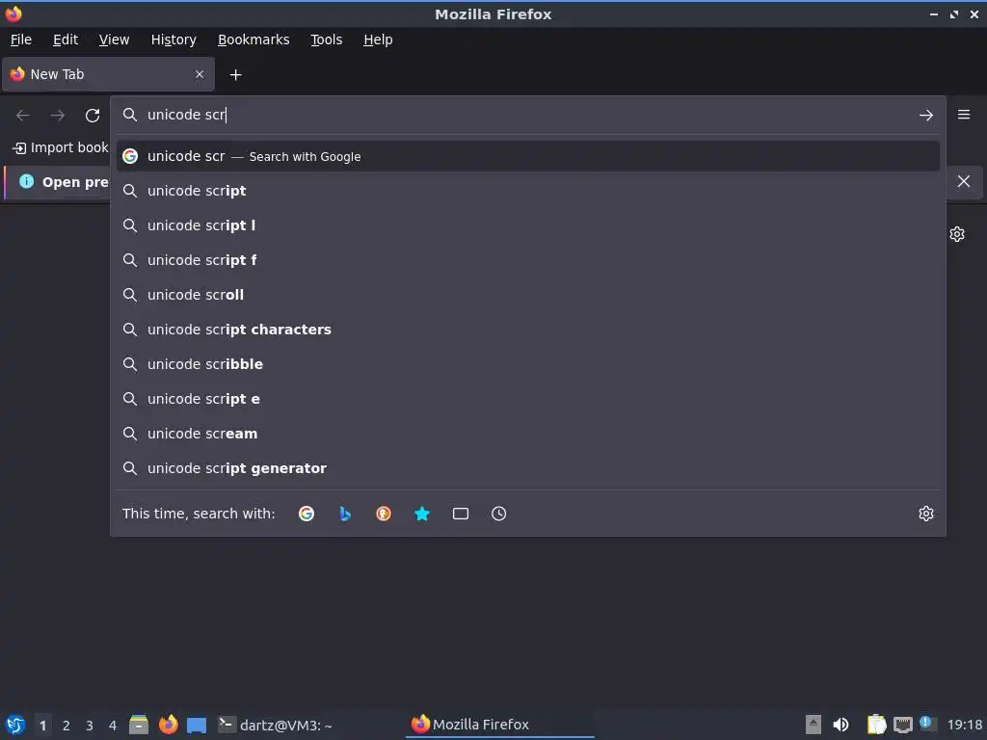Switch to workspace 3
The height and width of the screenshot is (740, 987).
click(90, 725)
